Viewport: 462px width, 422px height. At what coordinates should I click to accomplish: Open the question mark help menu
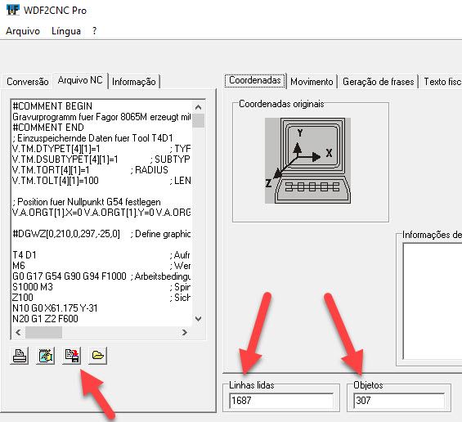[x=94, y=31]
